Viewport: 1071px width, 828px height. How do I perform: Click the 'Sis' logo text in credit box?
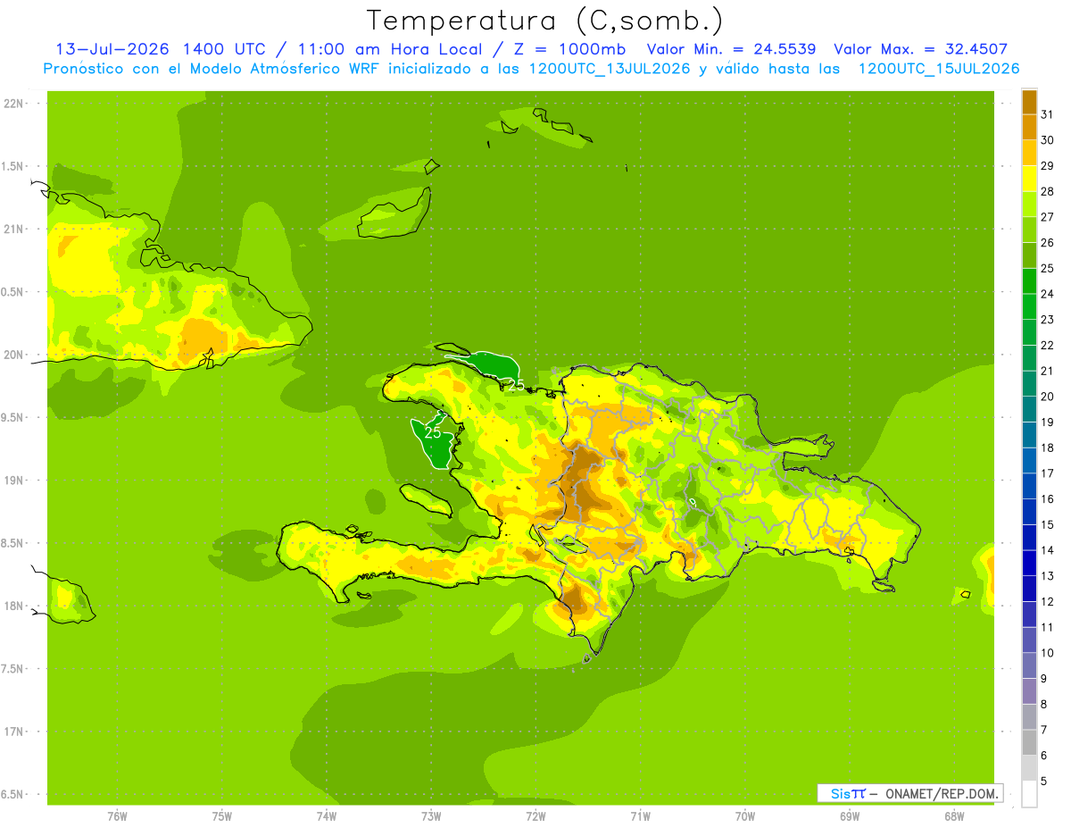click(x=840, y=793)
